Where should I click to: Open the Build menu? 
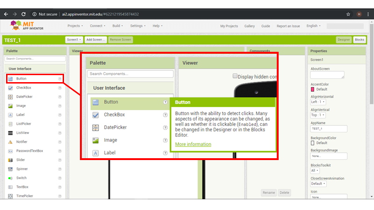click(x=118, y=26)
